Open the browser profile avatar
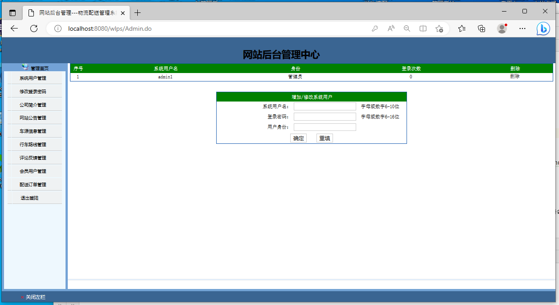Viewport: 559px width, 305px height. pyautogui.click(x=502, y=28)
